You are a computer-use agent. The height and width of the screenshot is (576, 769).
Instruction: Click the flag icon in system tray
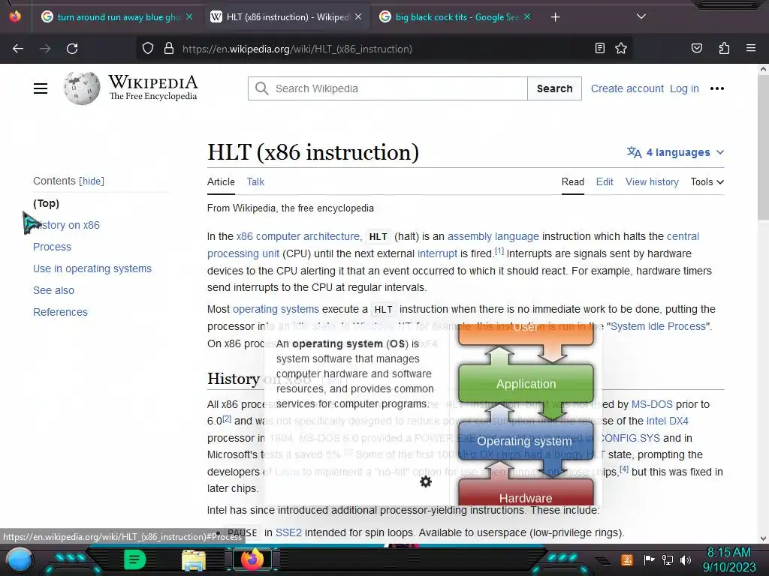(x=649, y=559)
